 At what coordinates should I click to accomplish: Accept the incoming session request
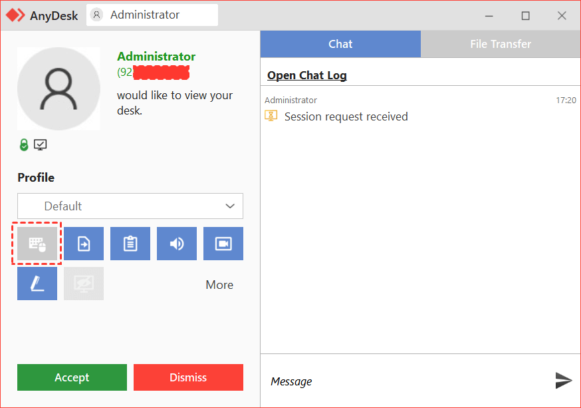(x=72, y=377)
